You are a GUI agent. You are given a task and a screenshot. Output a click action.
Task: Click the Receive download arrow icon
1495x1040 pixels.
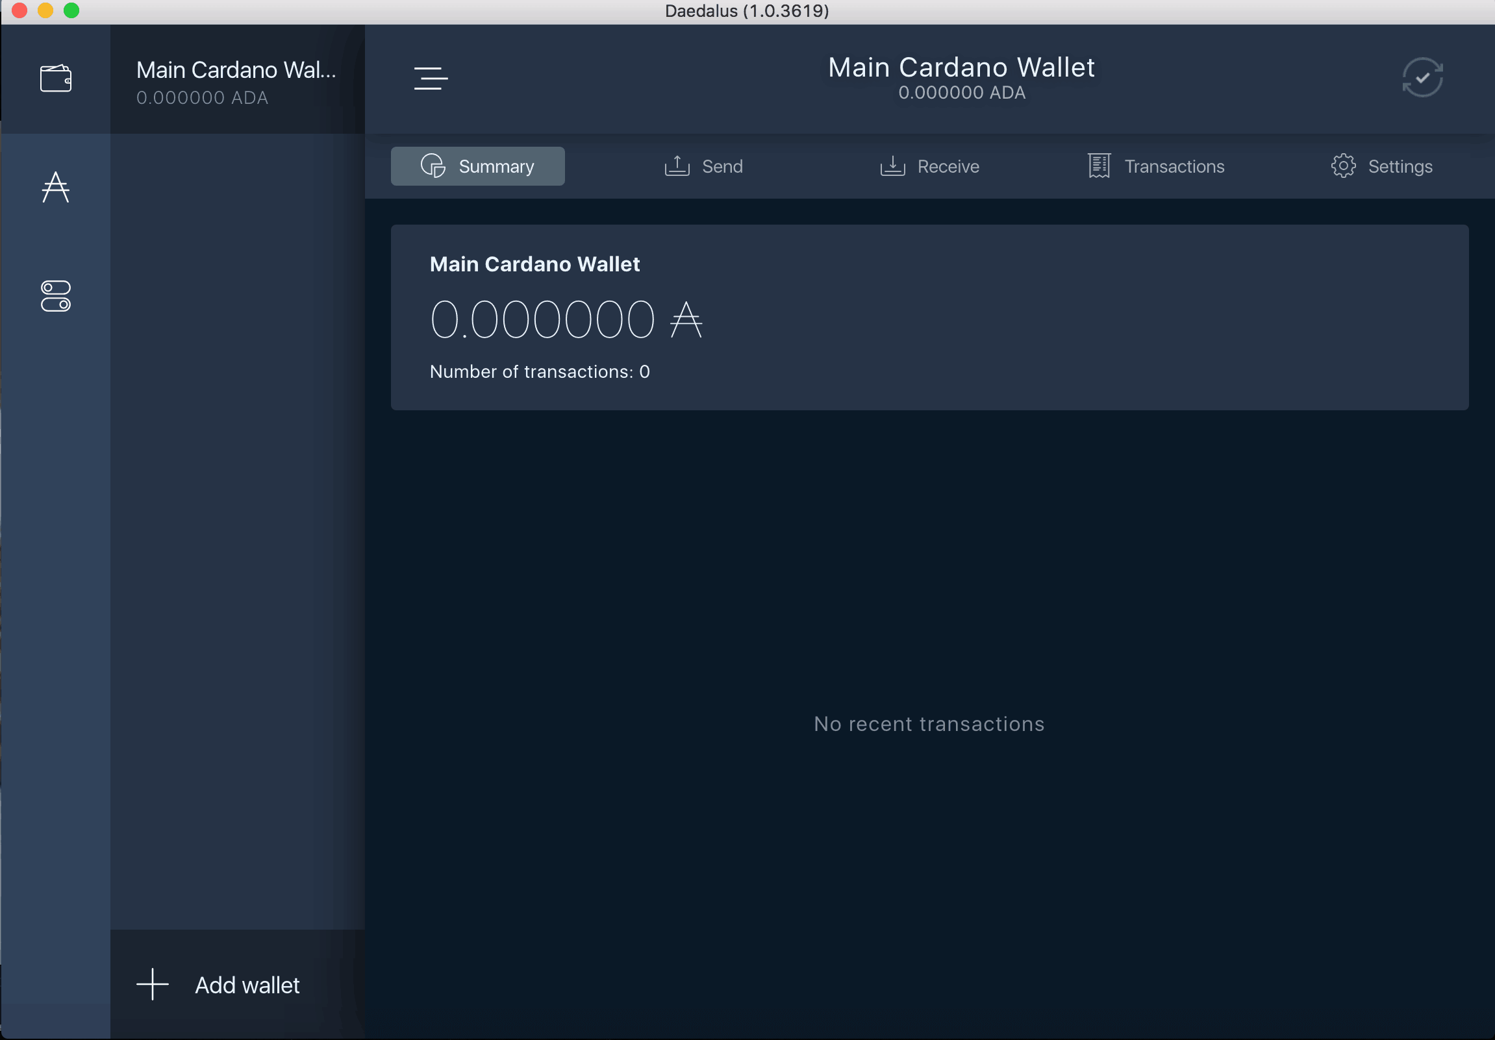893,166
